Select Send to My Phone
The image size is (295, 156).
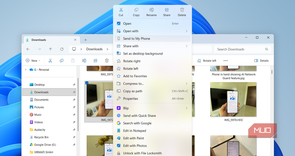153,38
